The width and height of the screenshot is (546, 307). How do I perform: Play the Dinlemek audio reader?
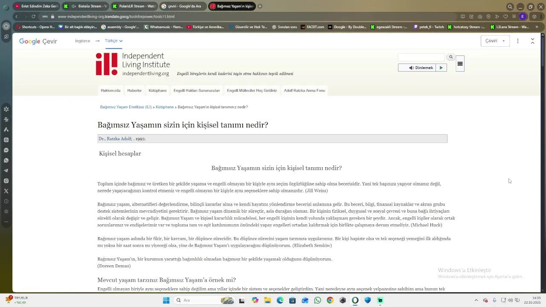[441, 68]
